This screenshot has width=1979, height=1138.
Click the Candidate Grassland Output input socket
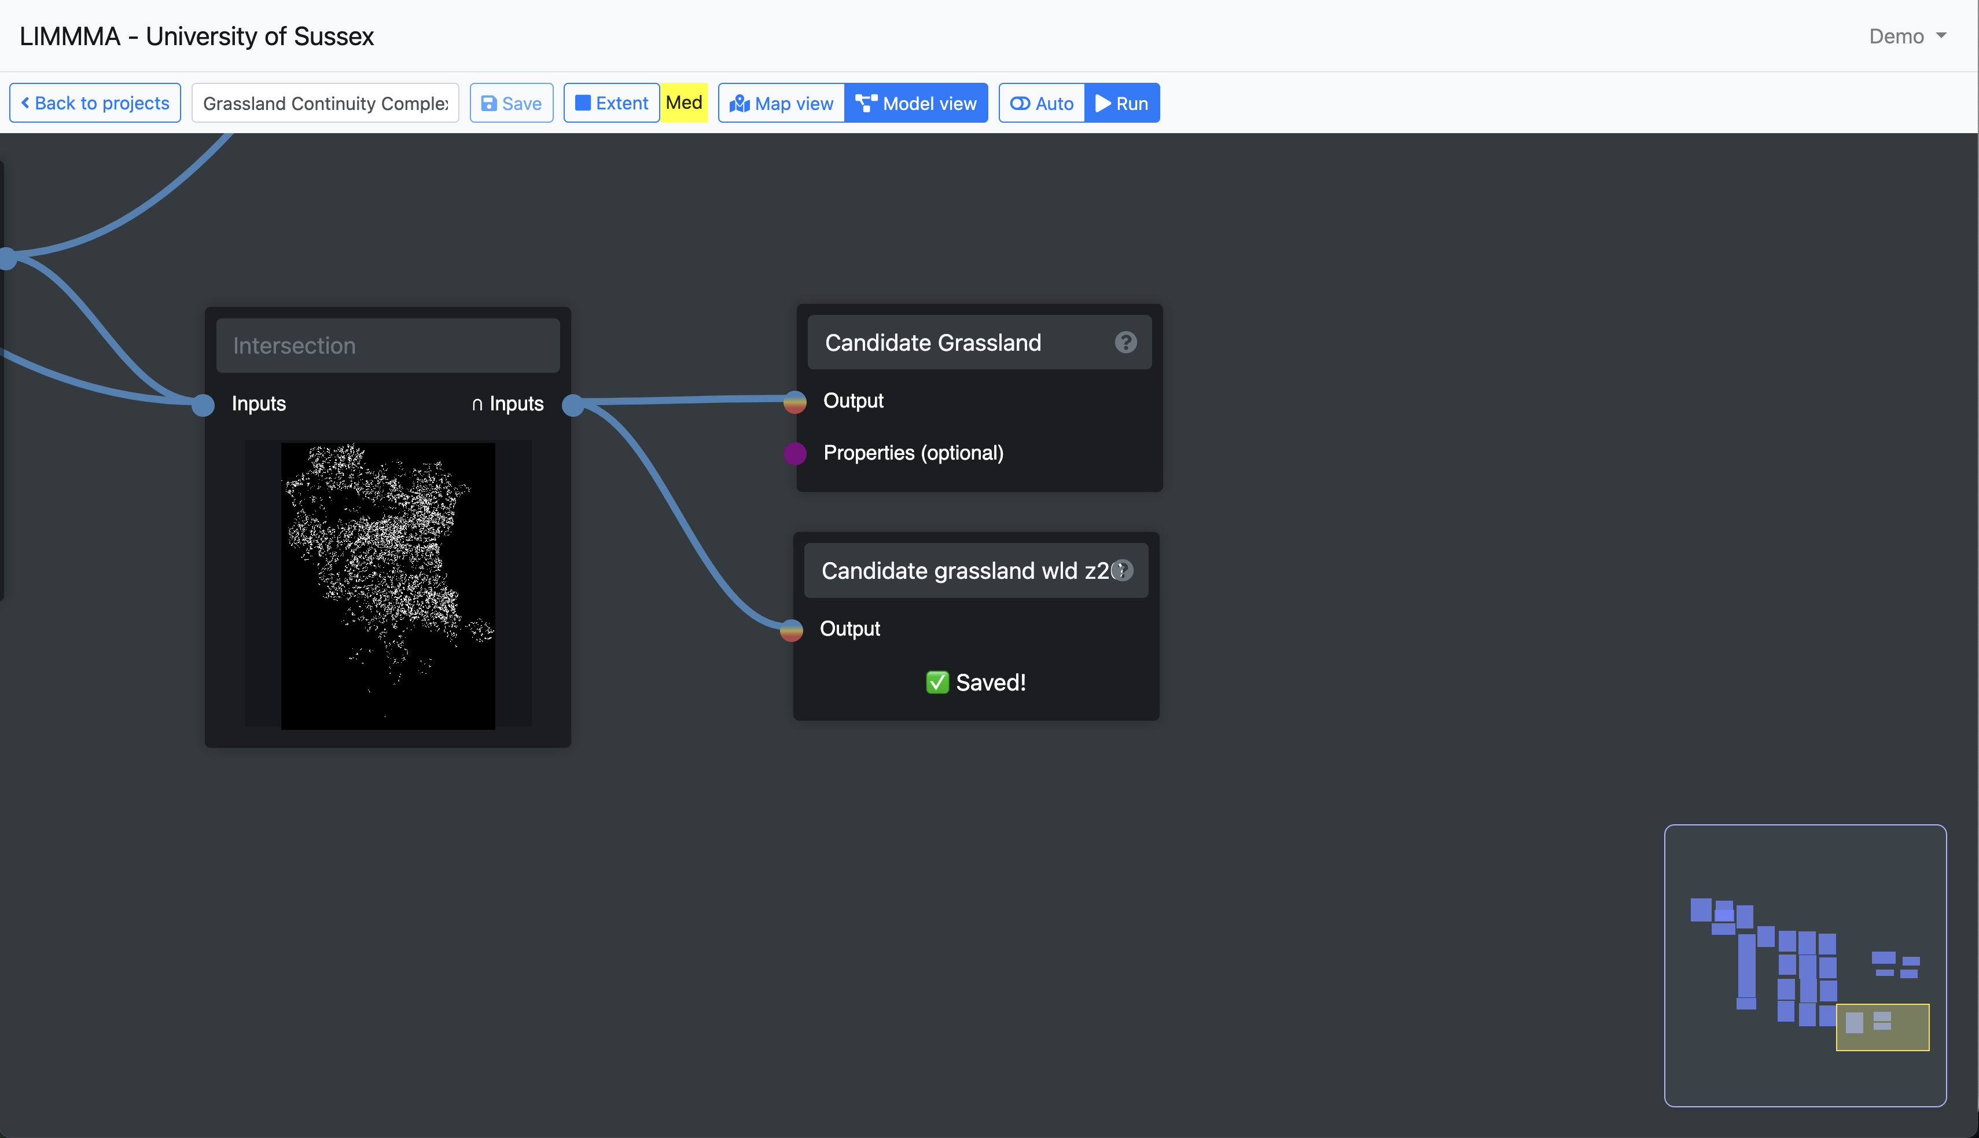[x=794, y=402]
